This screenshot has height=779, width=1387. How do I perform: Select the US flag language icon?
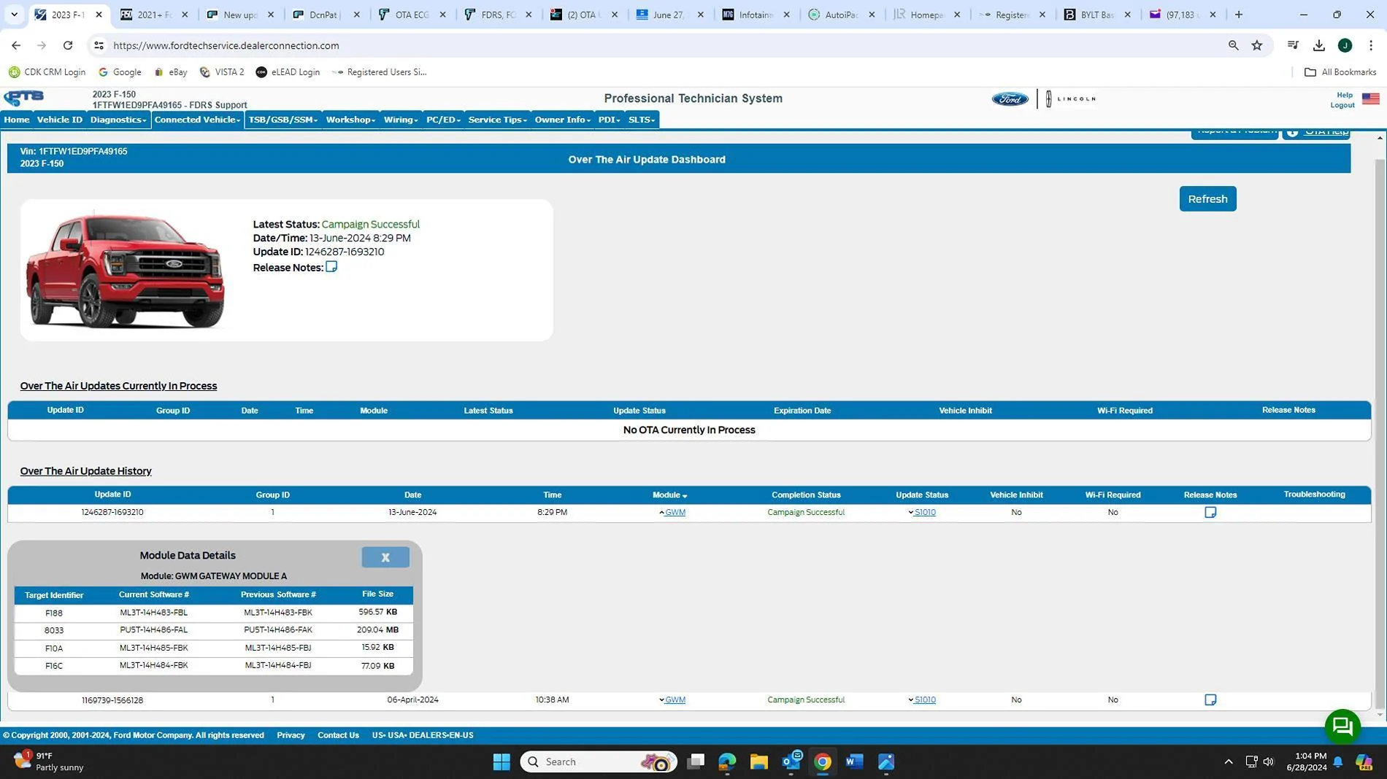(x=1371, y=98)
